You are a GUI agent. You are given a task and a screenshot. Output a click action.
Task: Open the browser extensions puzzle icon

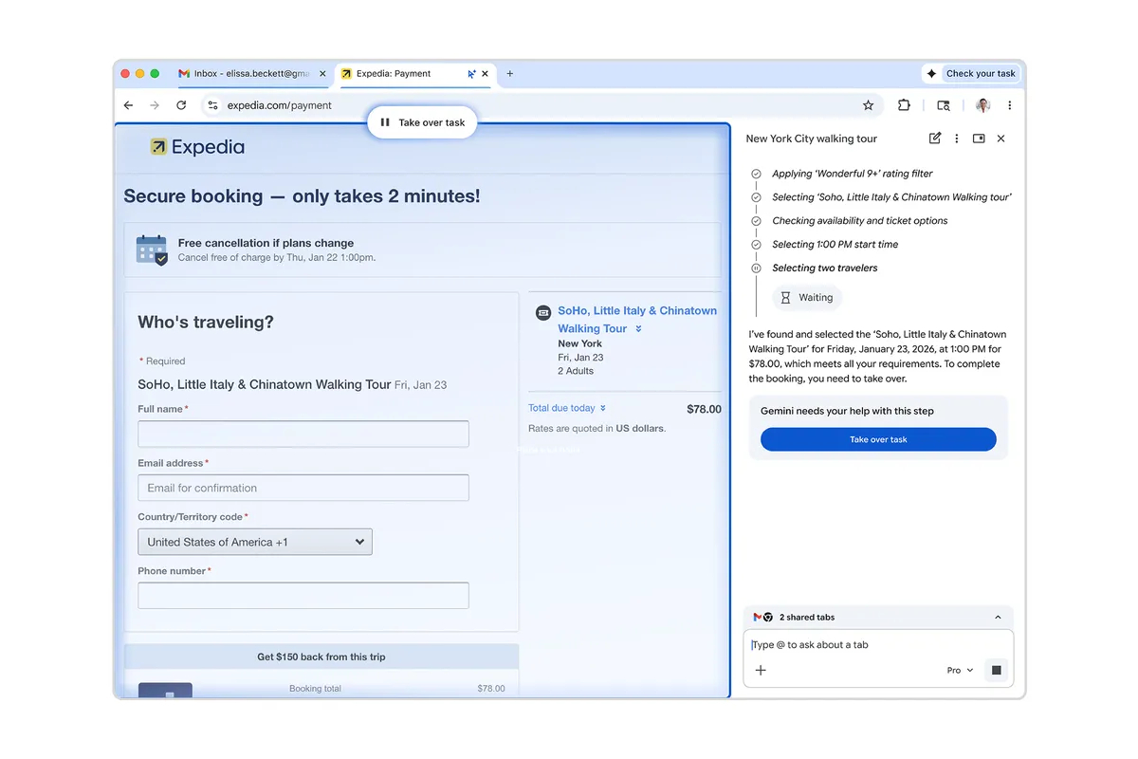click(903, 105)
